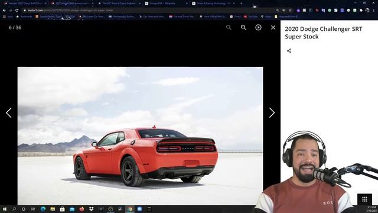
Task: Launch Firefox from the taskbar
Action: (82, 209)
